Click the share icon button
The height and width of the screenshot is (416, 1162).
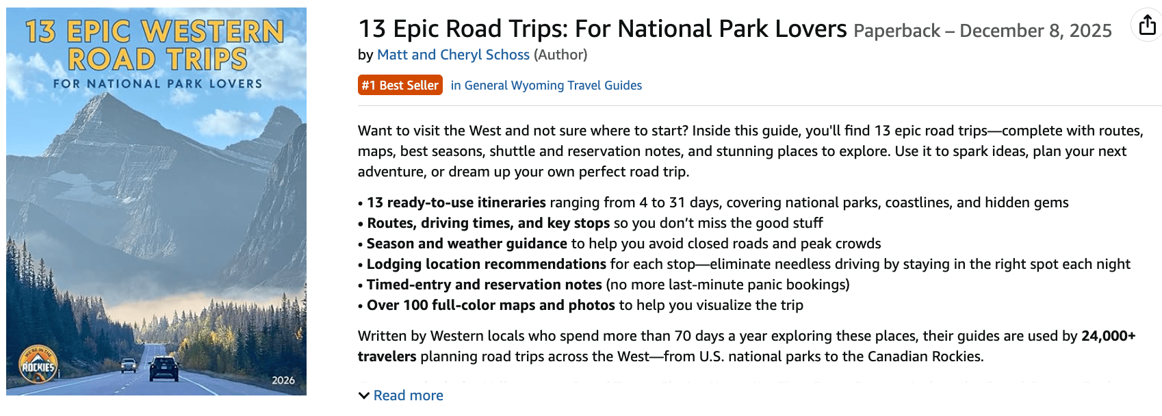pos(1147,26)
